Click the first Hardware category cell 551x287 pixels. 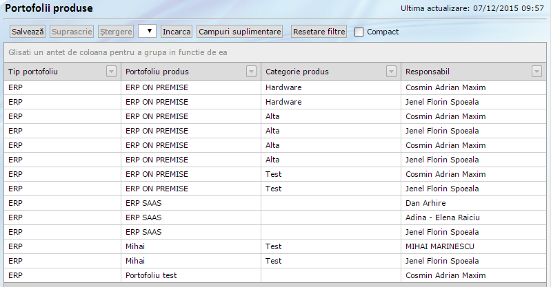coord(283,87)
